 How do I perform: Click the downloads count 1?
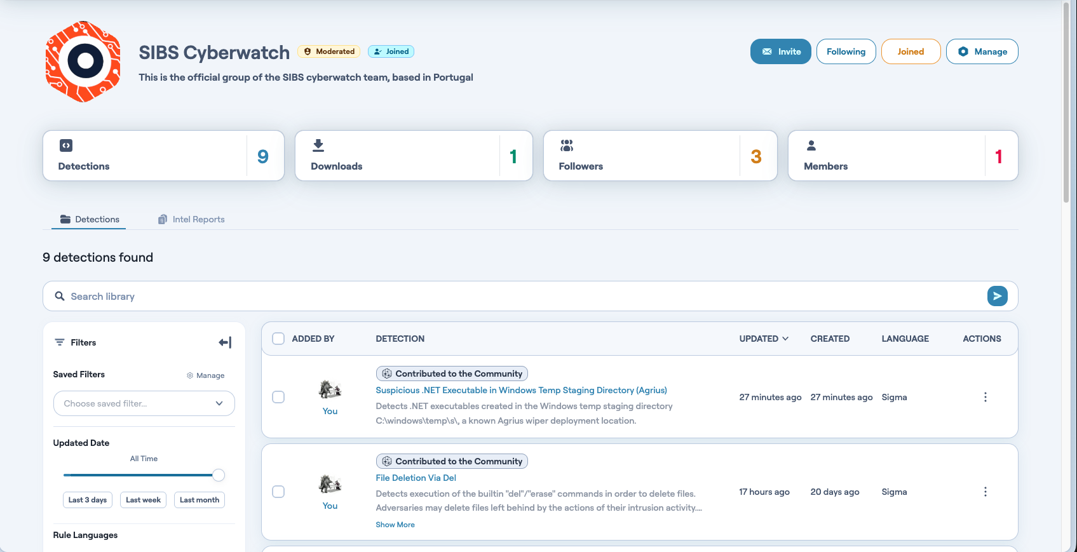tap(513, 156)
